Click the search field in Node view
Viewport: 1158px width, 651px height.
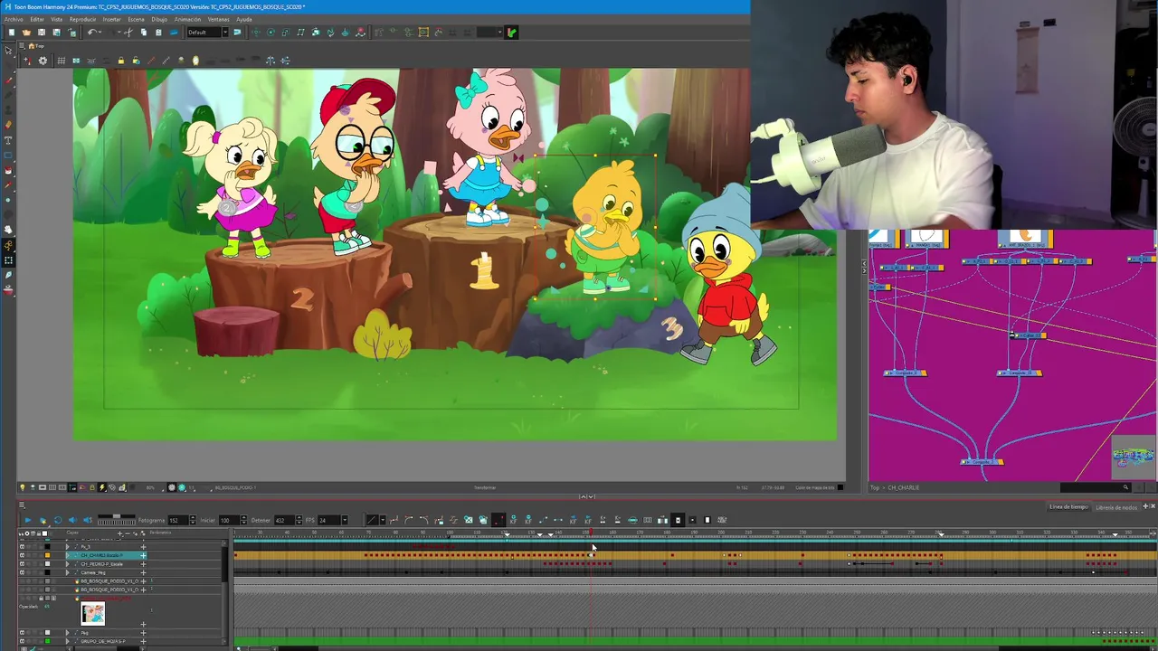[1095, 487]
